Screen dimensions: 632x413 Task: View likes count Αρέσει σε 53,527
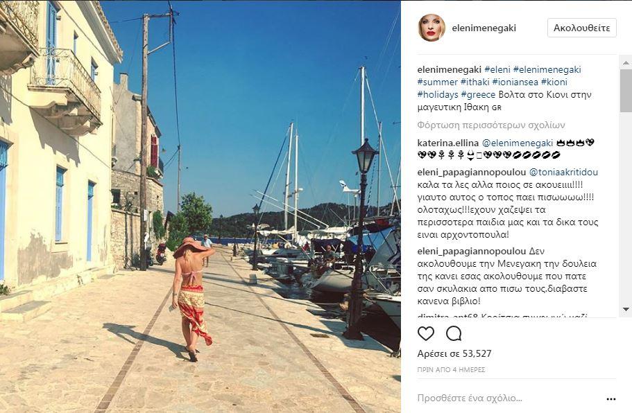point(454,354)
